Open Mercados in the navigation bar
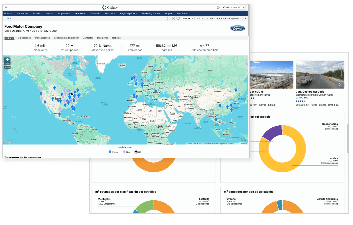 coord(110,14)
